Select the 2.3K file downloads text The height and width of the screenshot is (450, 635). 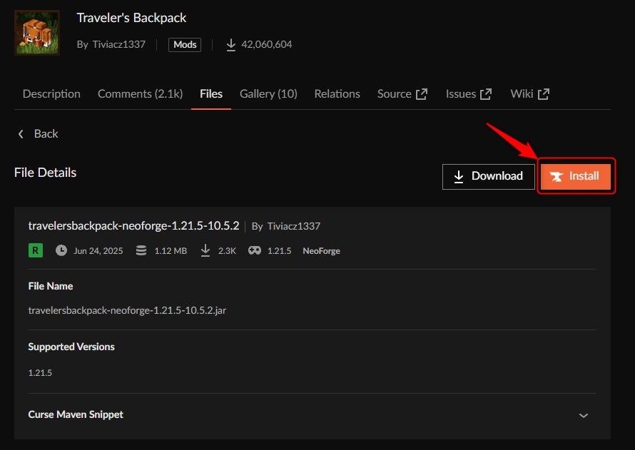tap(227, 251)
